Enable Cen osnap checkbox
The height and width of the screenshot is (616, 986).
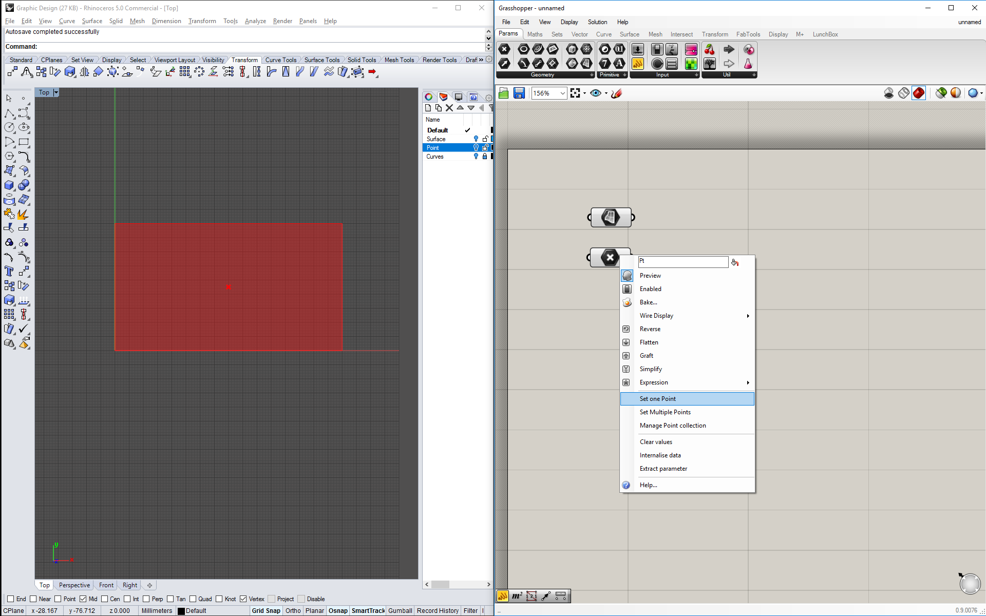coord(105,599)
